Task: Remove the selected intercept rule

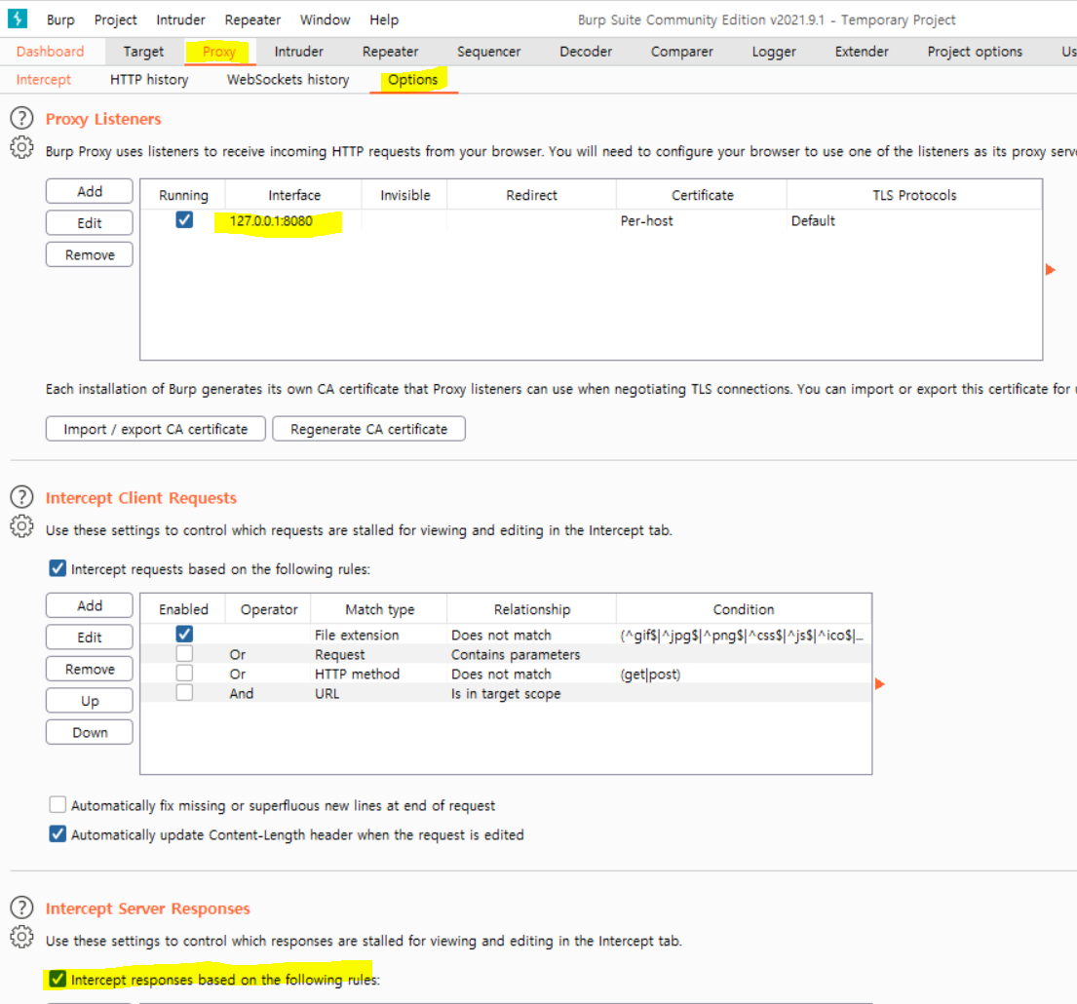Action: pos(90,668)
